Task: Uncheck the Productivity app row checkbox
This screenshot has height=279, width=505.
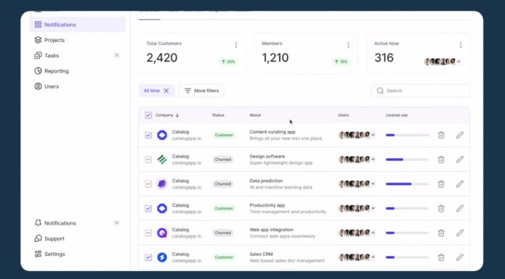Action: click(x=148, y=209)
